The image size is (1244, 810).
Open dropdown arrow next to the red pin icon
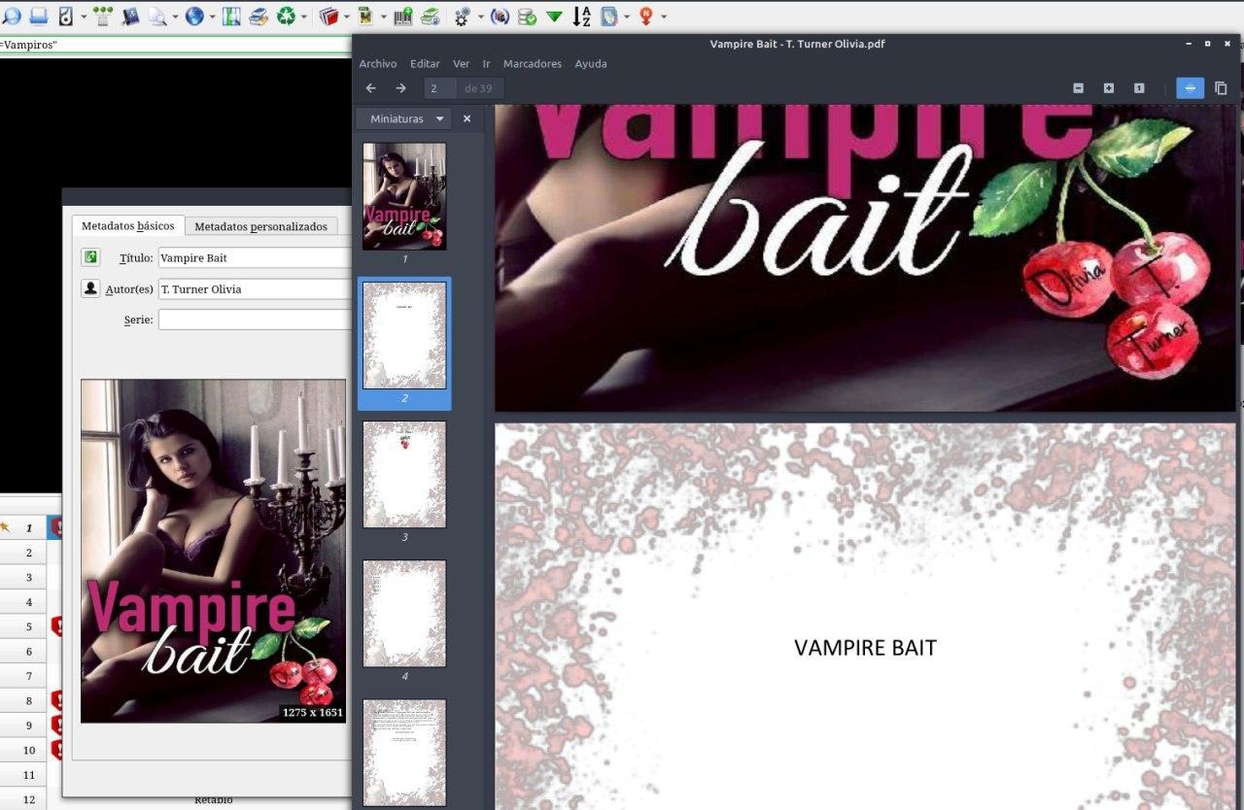coord(665,17)
